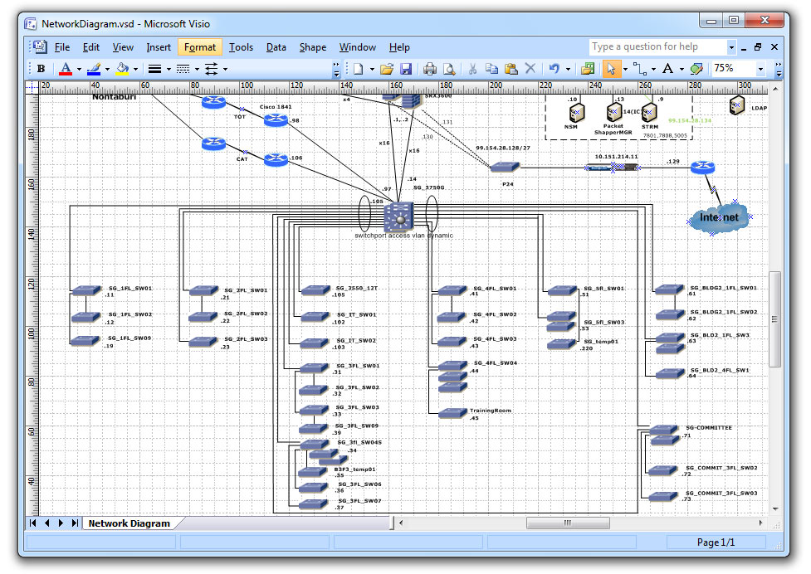Image resolution: width=811 pixels, height=574 pixels.
Task: Select the Cisco 1841 router shape
Action: (x=276, y=120)
